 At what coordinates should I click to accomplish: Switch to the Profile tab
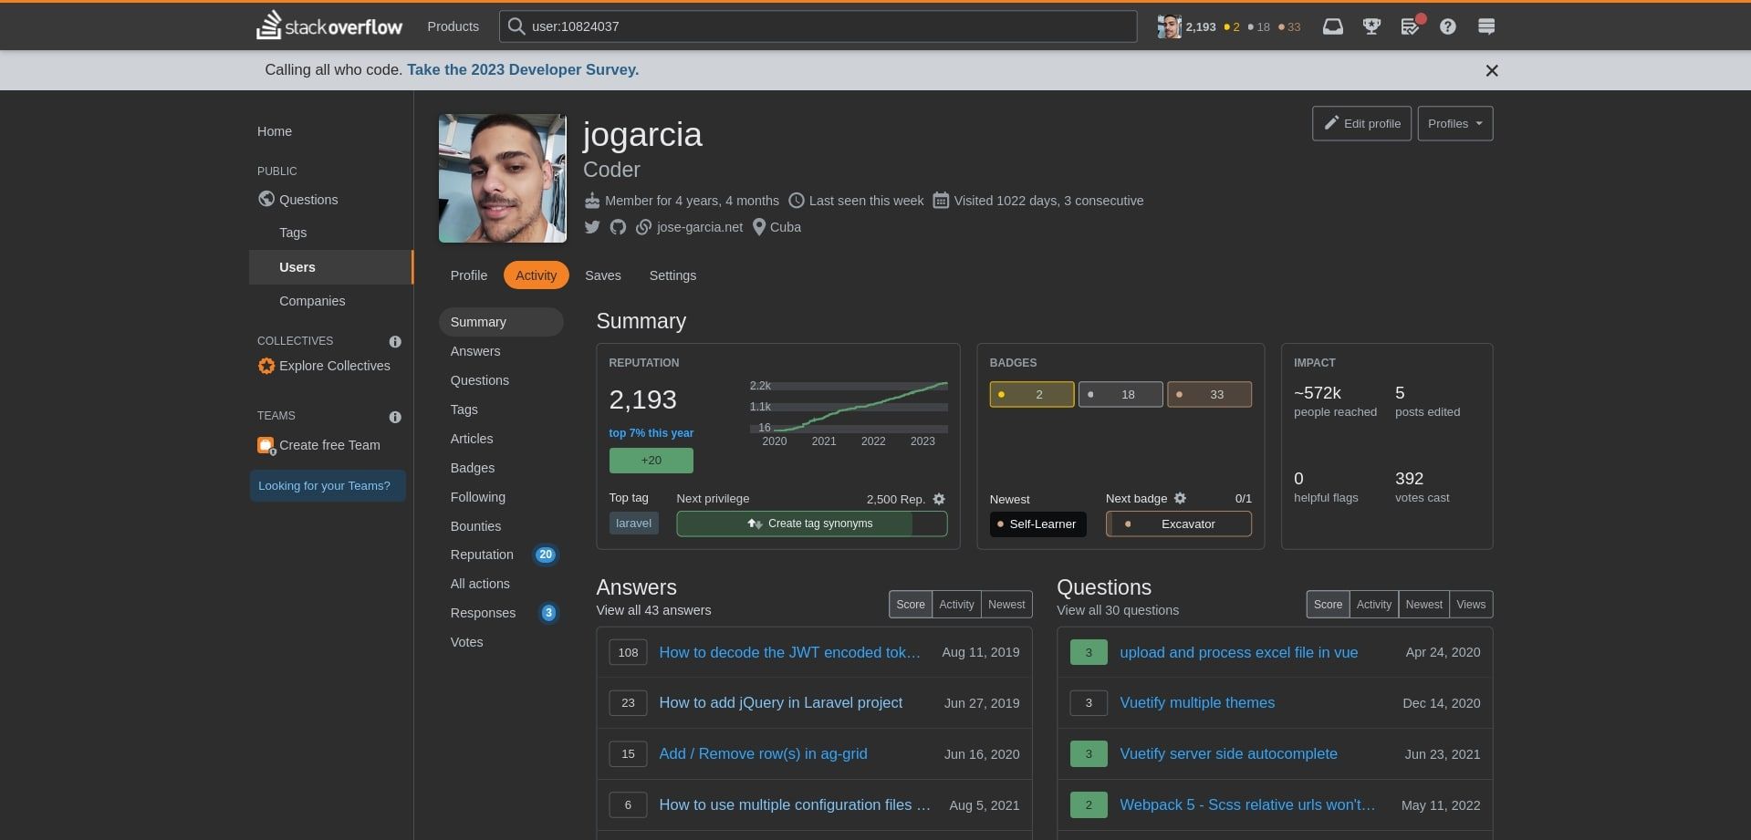pyautogui.click(x=468, y=275)
